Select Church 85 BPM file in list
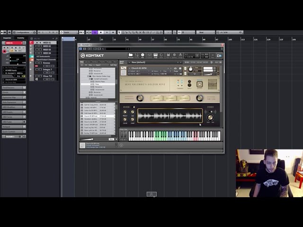Image resolution: width=303 pixels, height=227 pixels. [x=98, y=116]
